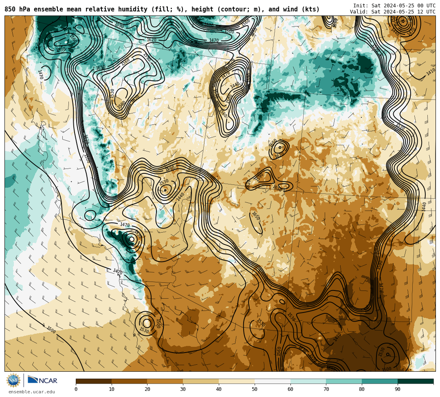Click the colorbar tick label 20
Screen dimensions: 440x397
(147, 389)
